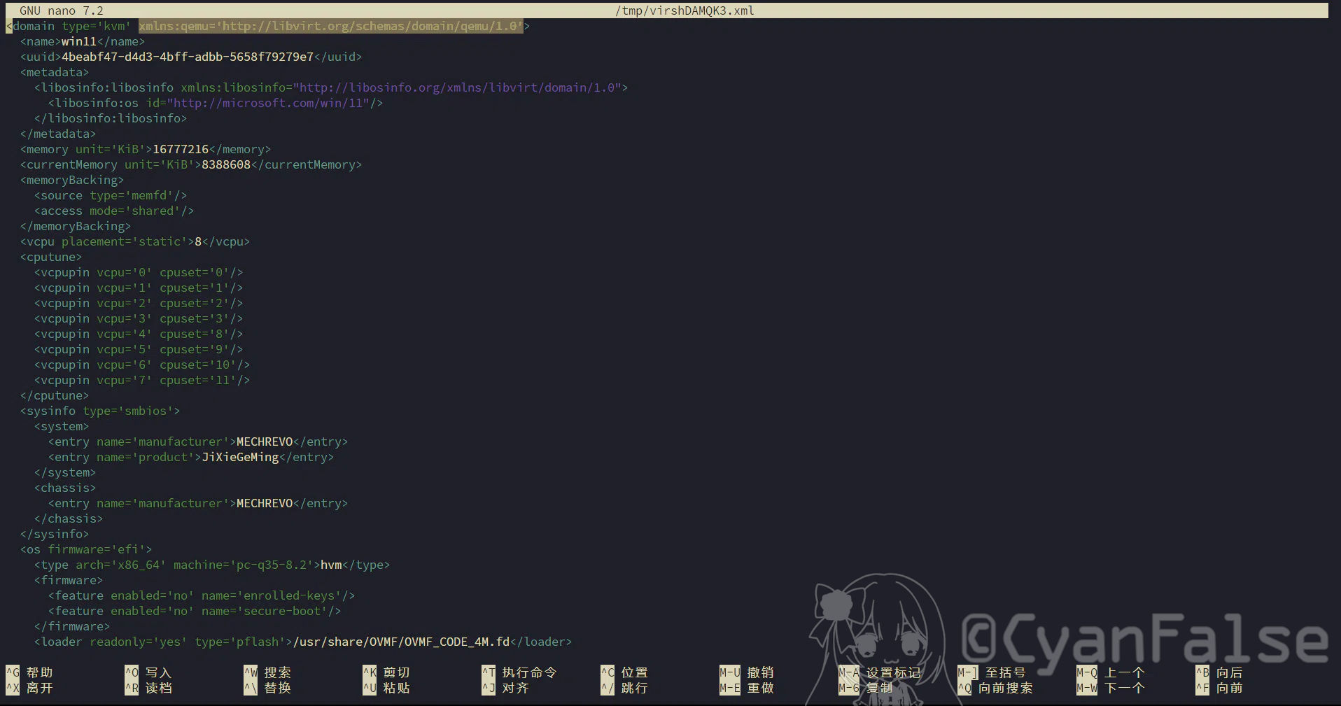Click the file name /tmp/virshDAMQK3.xml in title bar
The width and height of the screenshot is (1341, 706).
tap(684, 10)
